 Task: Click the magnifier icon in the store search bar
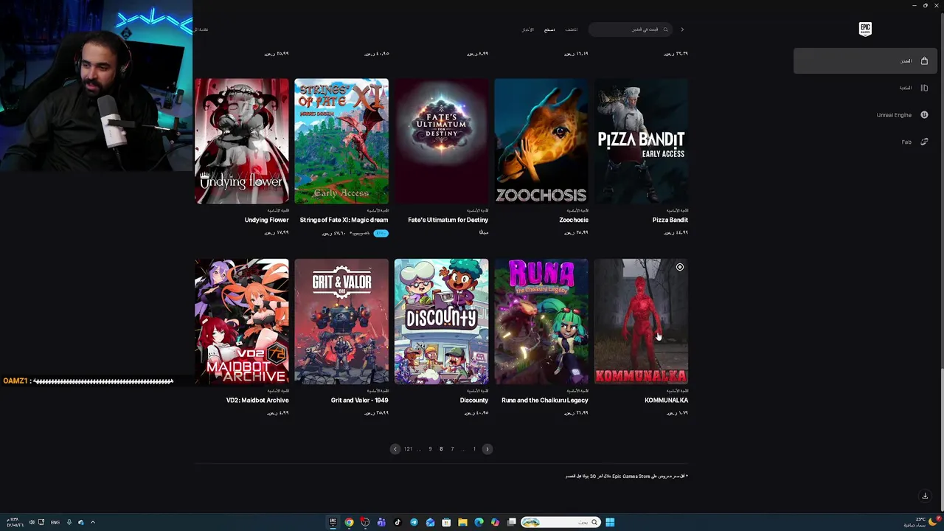tap(665, 29)
